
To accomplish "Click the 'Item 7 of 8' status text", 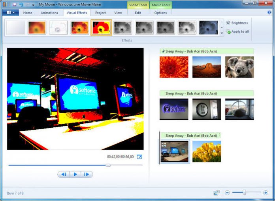I will 15,193.
